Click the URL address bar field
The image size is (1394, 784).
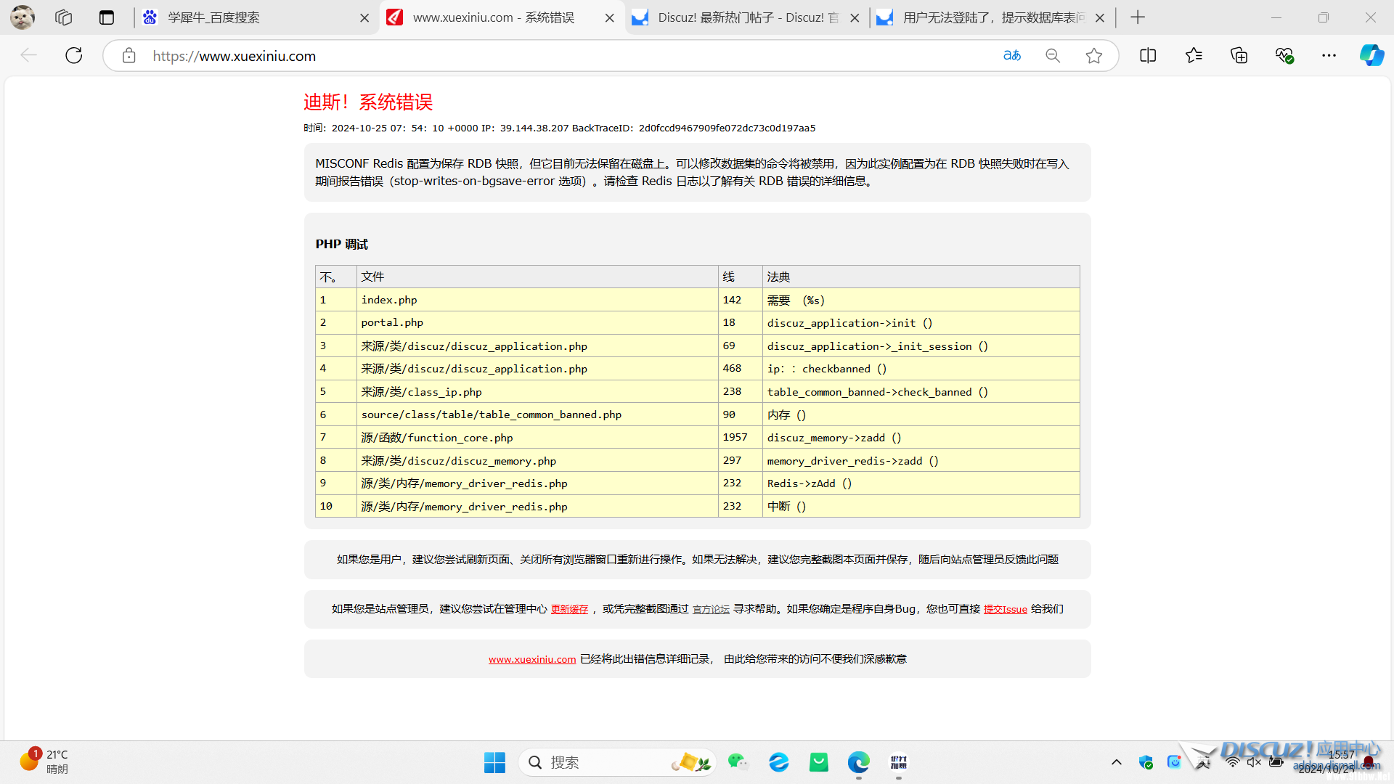566,56
